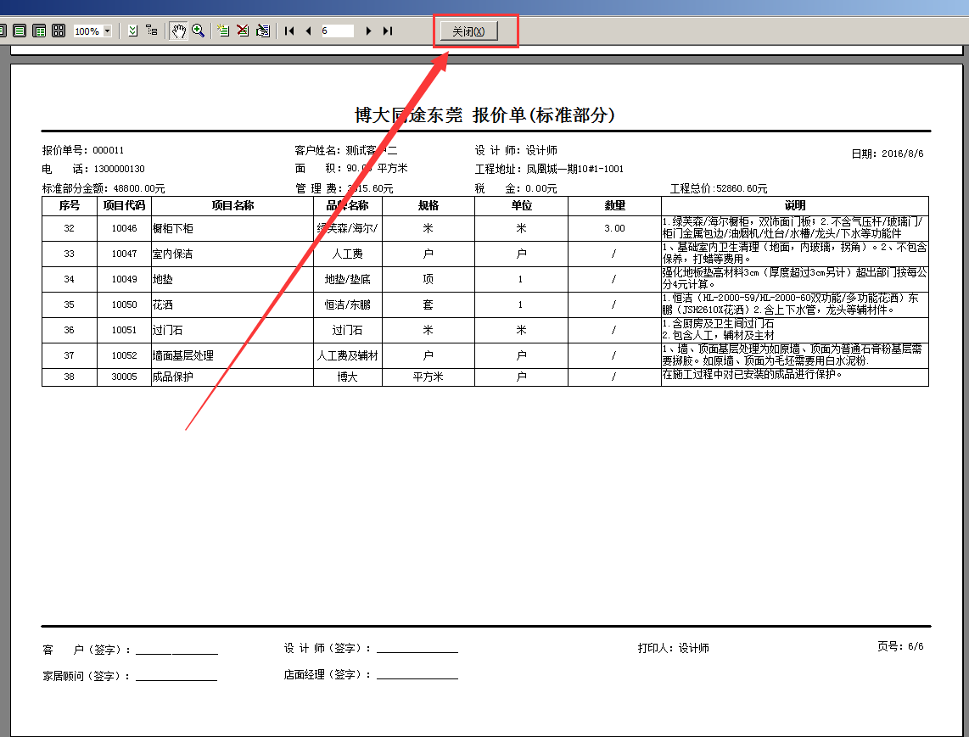969x737 pixels.
Task: Click the page width view icon
Action: tap(19, 31)
